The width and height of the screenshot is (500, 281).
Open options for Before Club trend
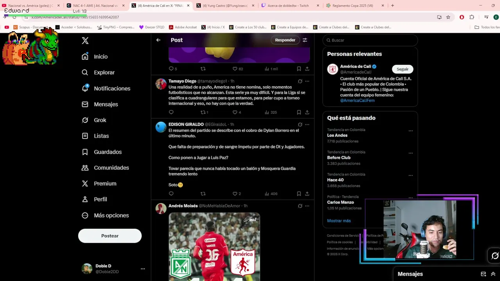pyautogui.click(x=411, y=153)
